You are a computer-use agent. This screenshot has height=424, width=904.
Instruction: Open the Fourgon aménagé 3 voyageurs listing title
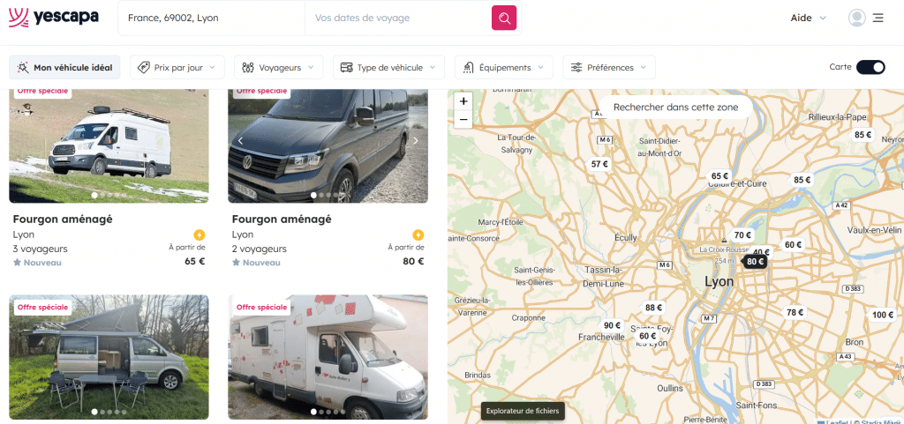63,219
